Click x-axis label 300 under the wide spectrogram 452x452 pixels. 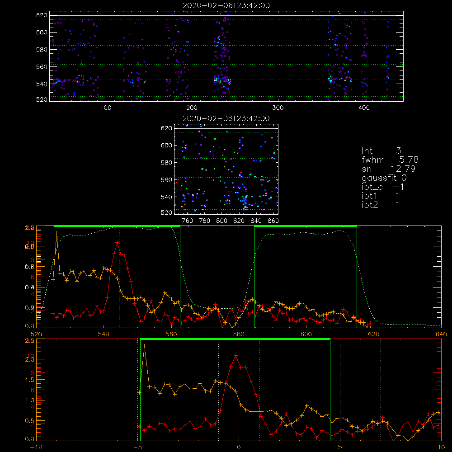click(278, 108)
